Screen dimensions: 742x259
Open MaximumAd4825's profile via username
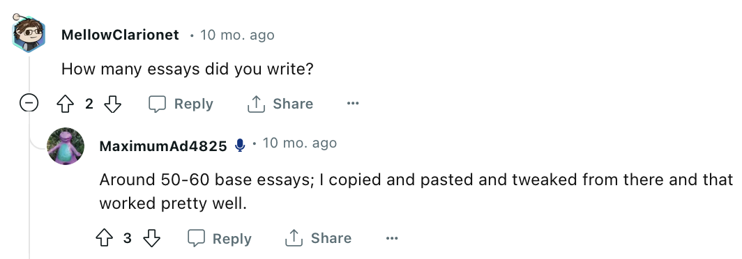[x=163, y=146]
